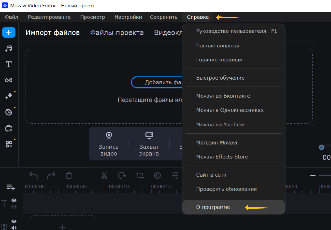Click the Add track icon
This screenshot has width=331, height=230.
11,187
